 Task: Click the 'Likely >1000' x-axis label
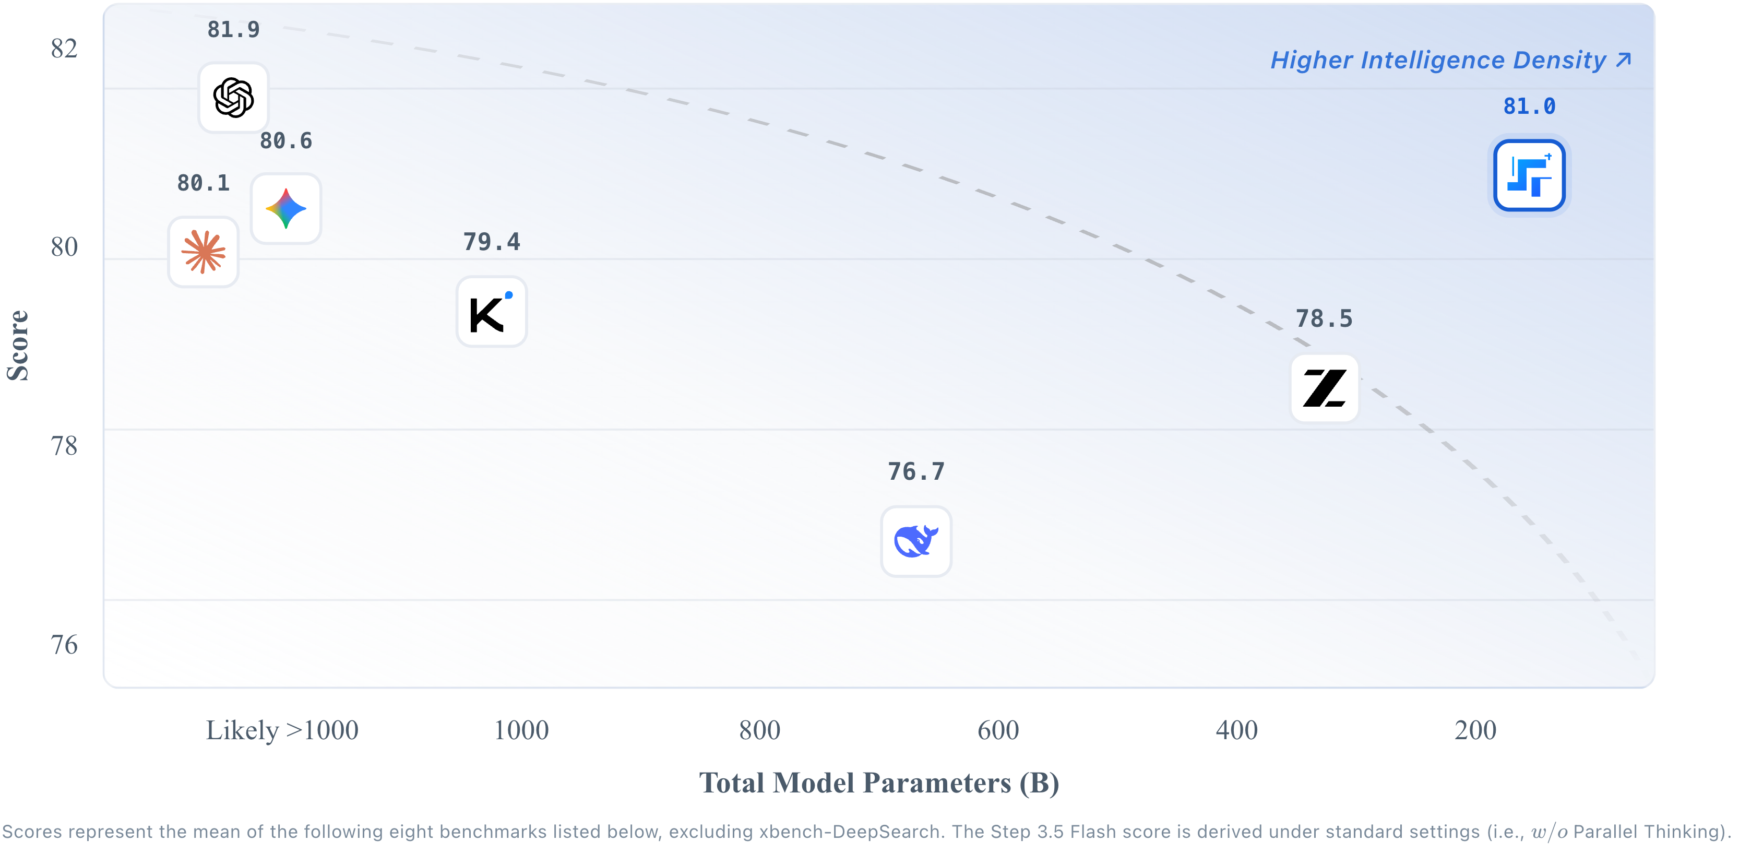click(x=282, y=730)
